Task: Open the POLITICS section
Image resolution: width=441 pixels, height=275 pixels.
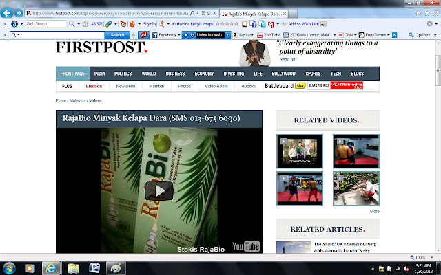Action: 123,74
